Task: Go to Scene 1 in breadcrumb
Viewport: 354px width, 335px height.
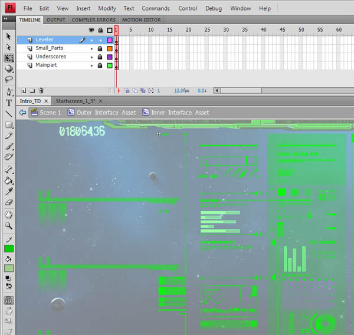Action: pyautogui.click(x=46, y=113)
